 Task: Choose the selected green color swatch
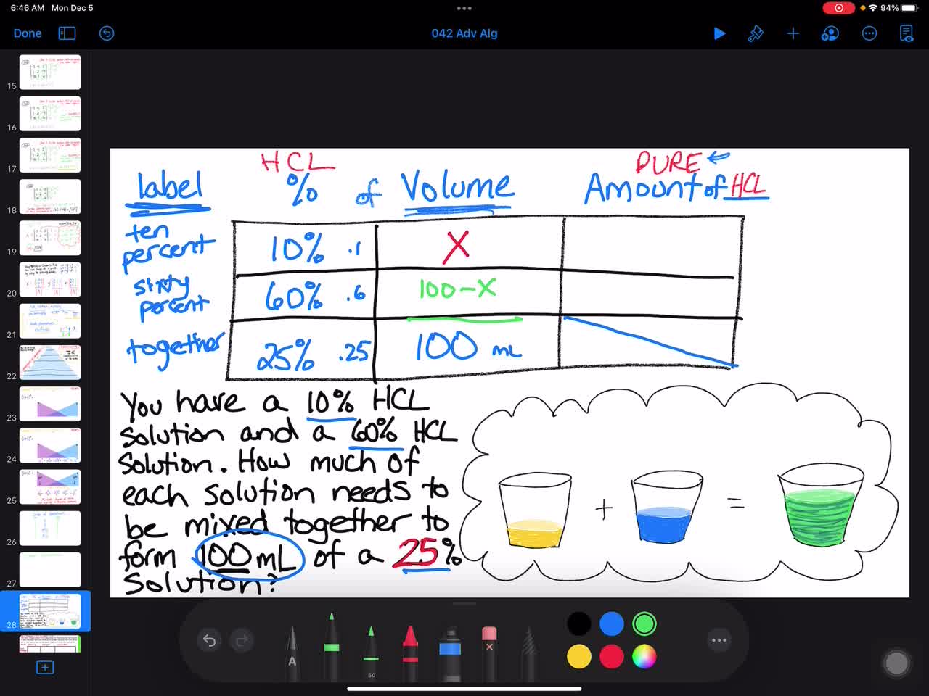pos(644,623)
